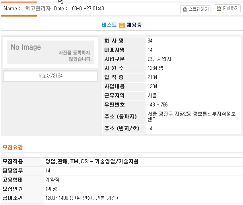
Task: Click the No Image placeholder thumbnail
Action: click(x=50, y=52)
